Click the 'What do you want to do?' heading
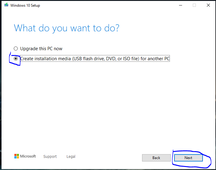The image size is (216, 170). [67, 28]
